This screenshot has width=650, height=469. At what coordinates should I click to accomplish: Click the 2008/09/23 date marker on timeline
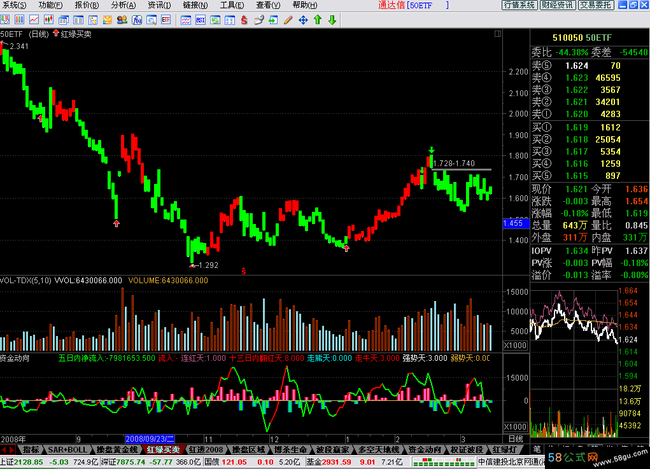pos(150,438)
